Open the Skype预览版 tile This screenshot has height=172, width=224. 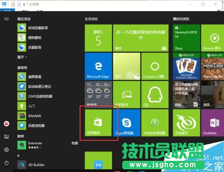127,123
